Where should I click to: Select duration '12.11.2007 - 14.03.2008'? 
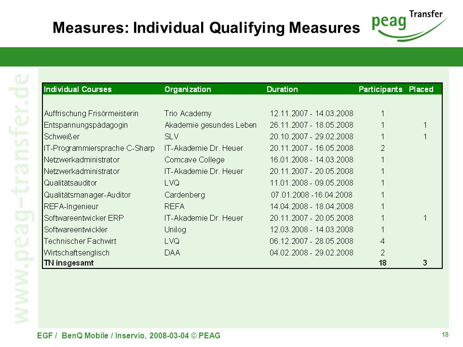311,114
